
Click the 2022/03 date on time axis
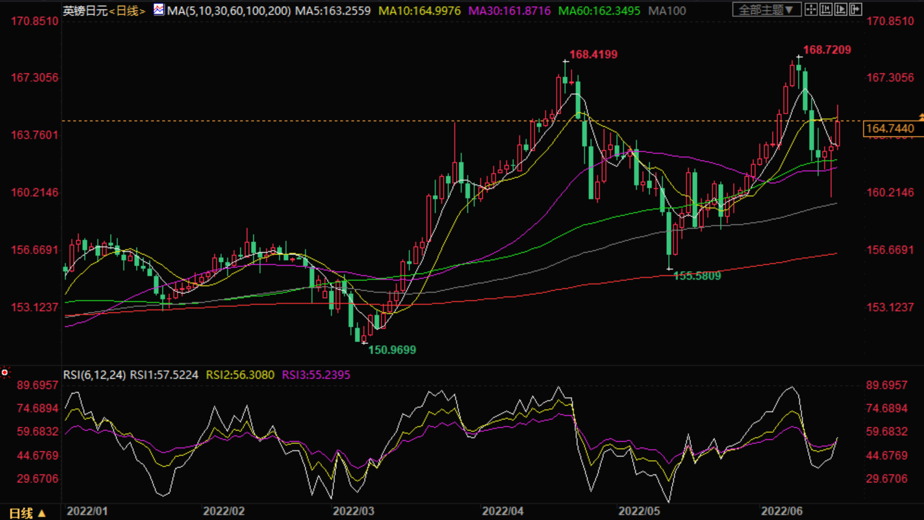tap(354, 511)
